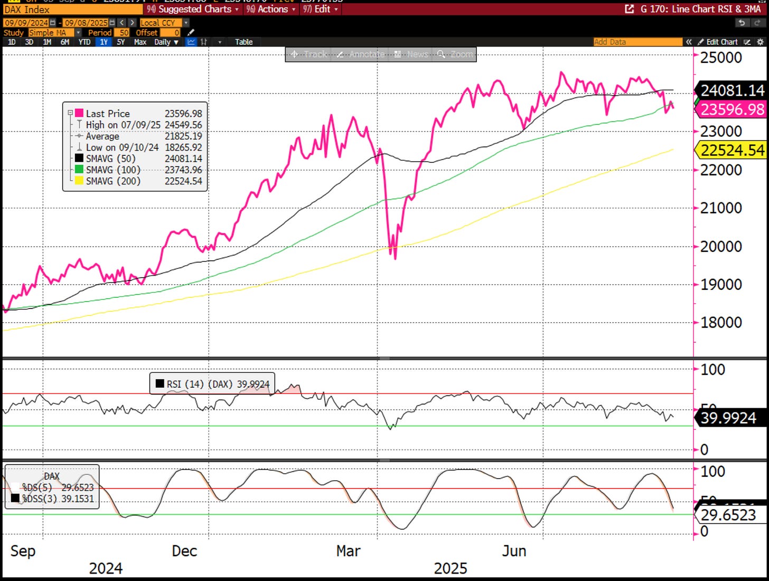This screenshot has height=581, width=769.
Task: Open the Actions dropdown menu
Action: click(270, 9)
